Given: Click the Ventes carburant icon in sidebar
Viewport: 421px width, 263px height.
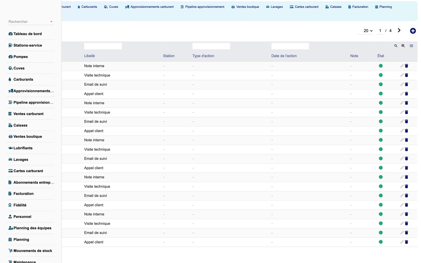Looking at the screenshot, I should [x=10, y=114].
